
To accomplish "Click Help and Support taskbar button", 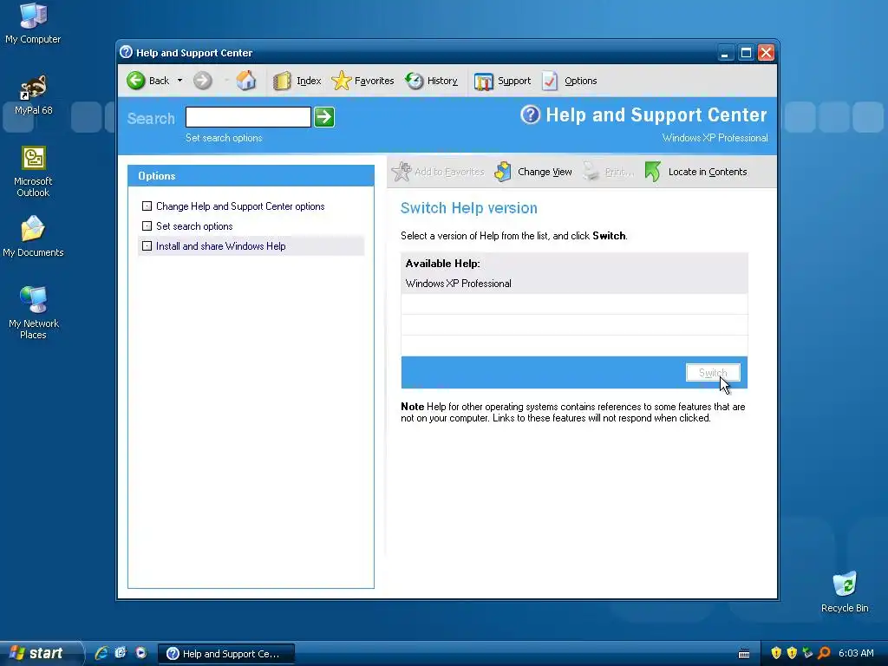I will click(226, 654).
